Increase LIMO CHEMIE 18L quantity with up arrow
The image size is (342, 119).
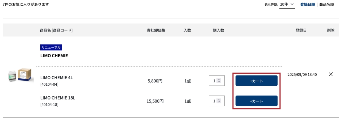coord(219,100)
